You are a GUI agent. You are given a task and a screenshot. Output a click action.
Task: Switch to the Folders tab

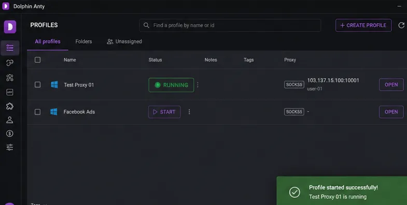tap(83, 41)
